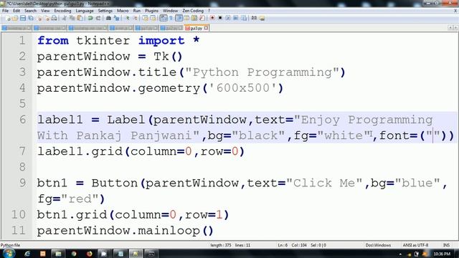Open the Zen Coding menu
Image resolution: width=459 pixels, height=258 pixels.
(193, 11)
